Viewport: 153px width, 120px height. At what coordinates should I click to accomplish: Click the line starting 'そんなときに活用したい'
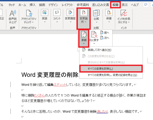coord(80,111)
